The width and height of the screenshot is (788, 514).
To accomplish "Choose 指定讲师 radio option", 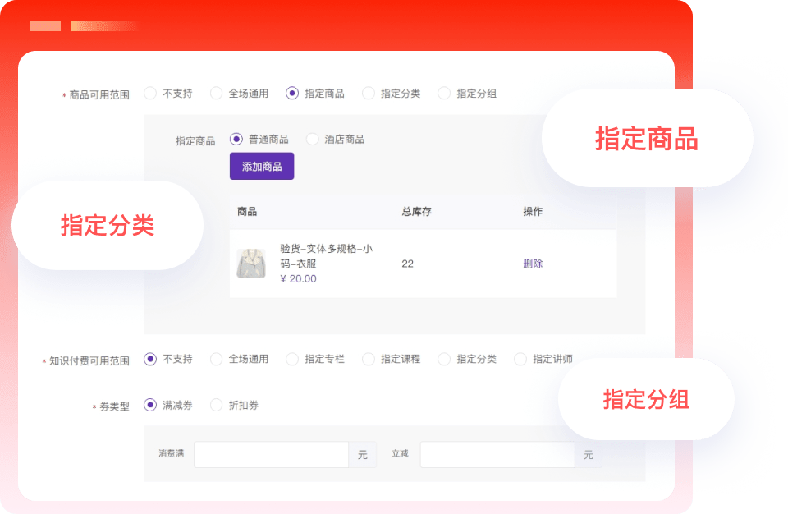I will 520,359.
